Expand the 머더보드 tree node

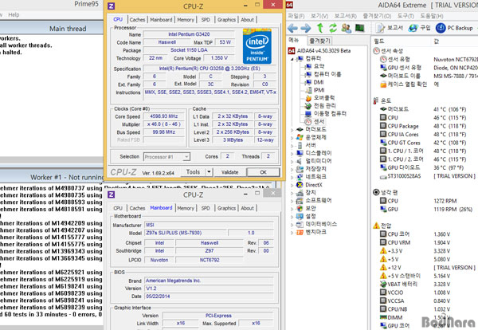(292, 130)
